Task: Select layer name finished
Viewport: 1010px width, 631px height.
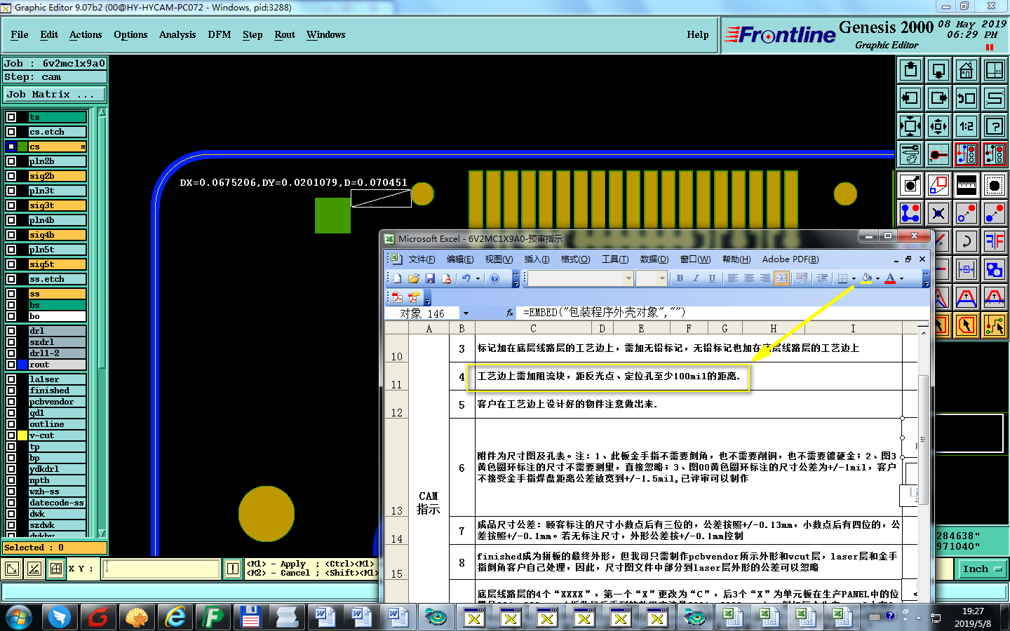Action: [x=57, y=391]
